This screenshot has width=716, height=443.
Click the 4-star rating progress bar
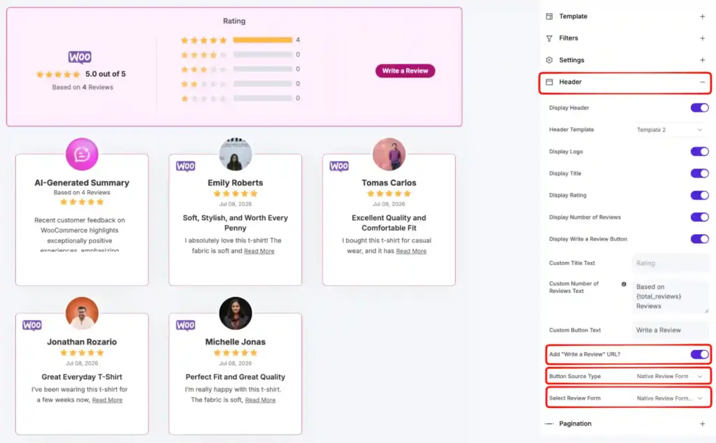(x=263, y=55)
